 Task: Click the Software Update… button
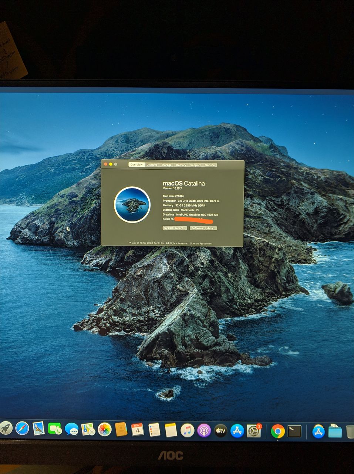pyautogui.click(x=203, y=228)
